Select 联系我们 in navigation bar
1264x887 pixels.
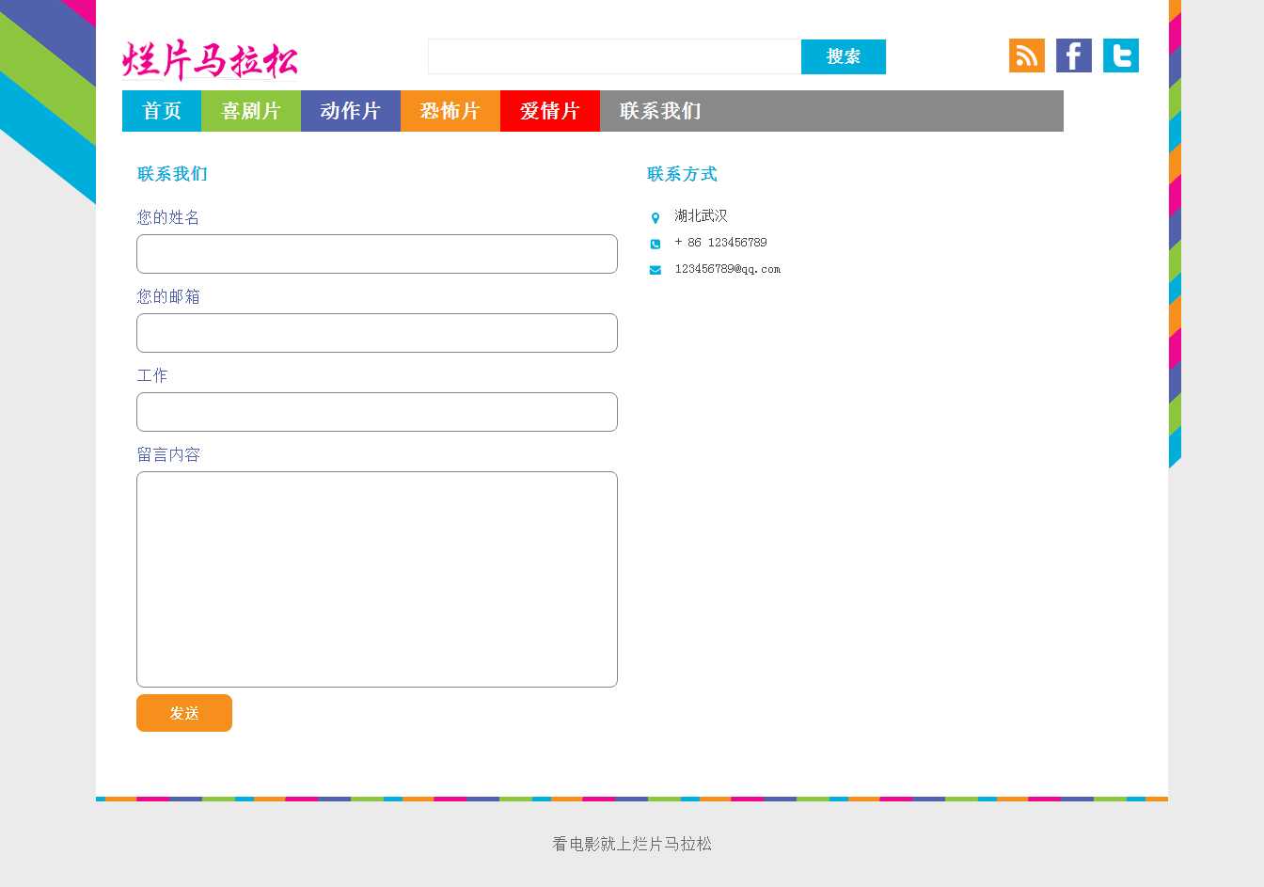click(660, 111)
